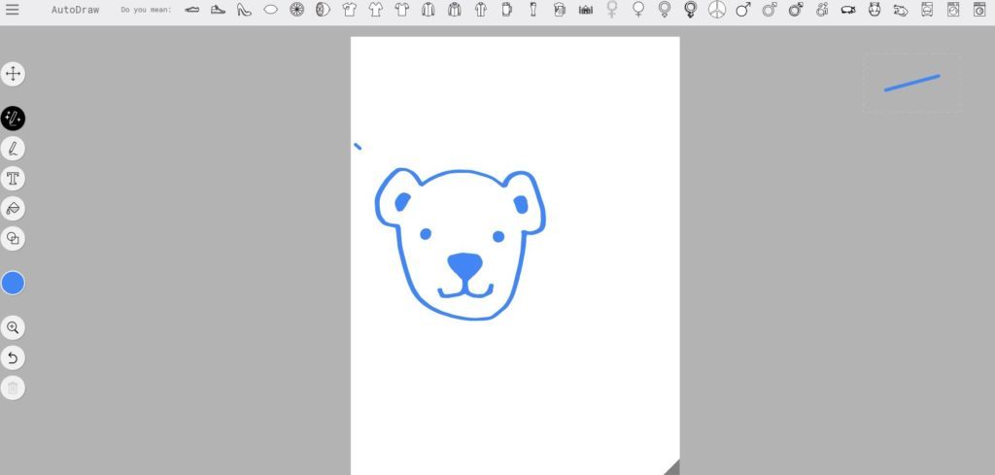
Task: Choose the freehand Draw pencil tool
Action: [13, 149]
